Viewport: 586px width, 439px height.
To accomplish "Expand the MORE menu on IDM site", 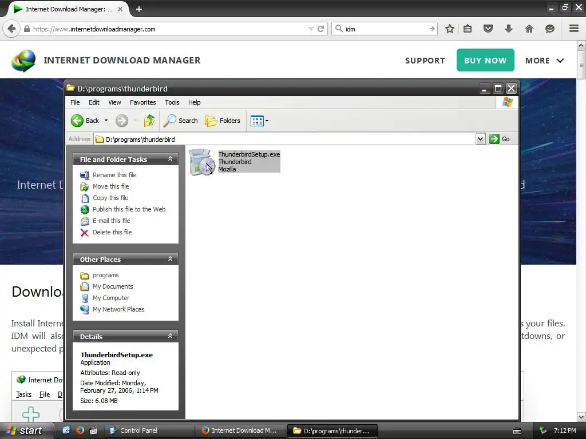I will point(544,61).
